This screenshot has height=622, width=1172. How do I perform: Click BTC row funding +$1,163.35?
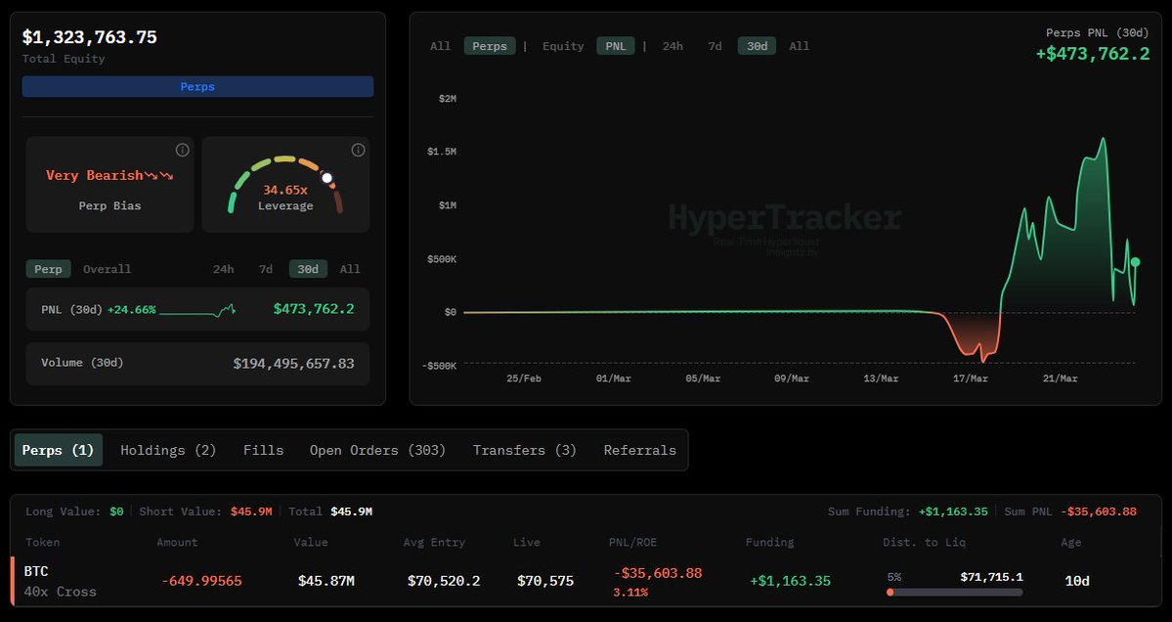pos(790,581)
